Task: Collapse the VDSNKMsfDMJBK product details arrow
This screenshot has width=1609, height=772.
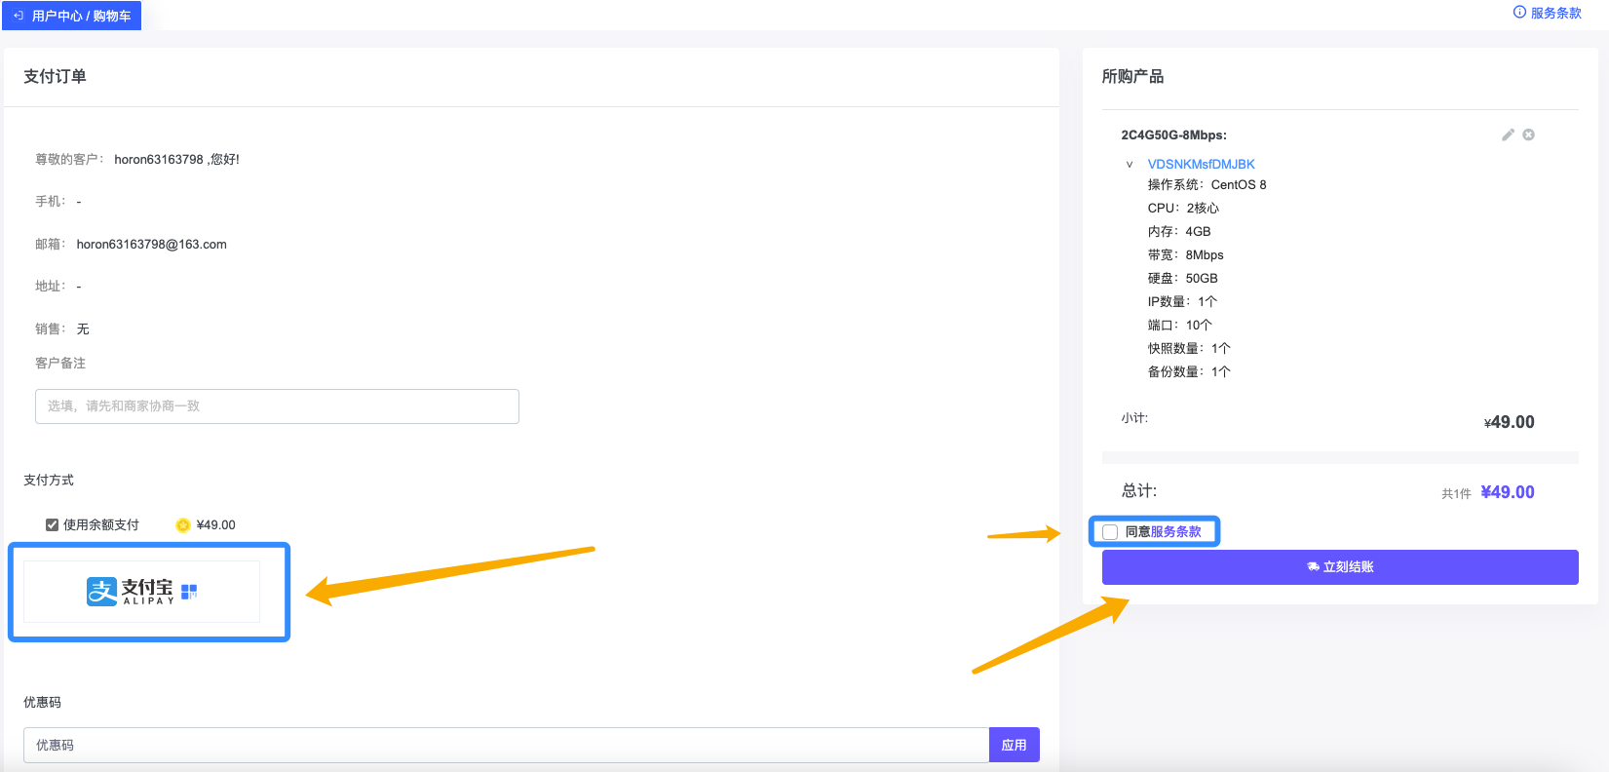Action: tap(1130, 165)
